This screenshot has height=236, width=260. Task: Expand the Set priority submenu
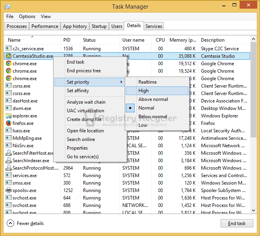pyautogui.click(x=90, y=82)
